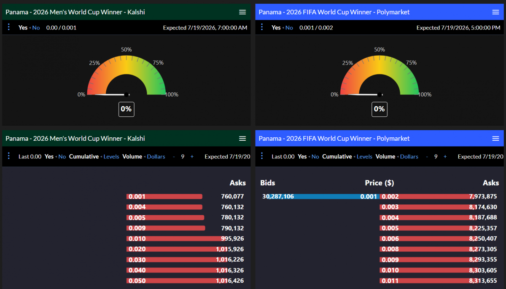Viewport: 506px width, 289px height.
Task: Increase depth with plus in Polymarket order book
Action: tap(445, 157)
